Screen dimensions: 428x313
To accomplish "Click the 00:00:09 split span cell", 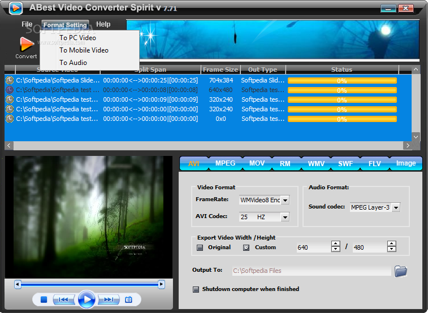I will [150, 99].
